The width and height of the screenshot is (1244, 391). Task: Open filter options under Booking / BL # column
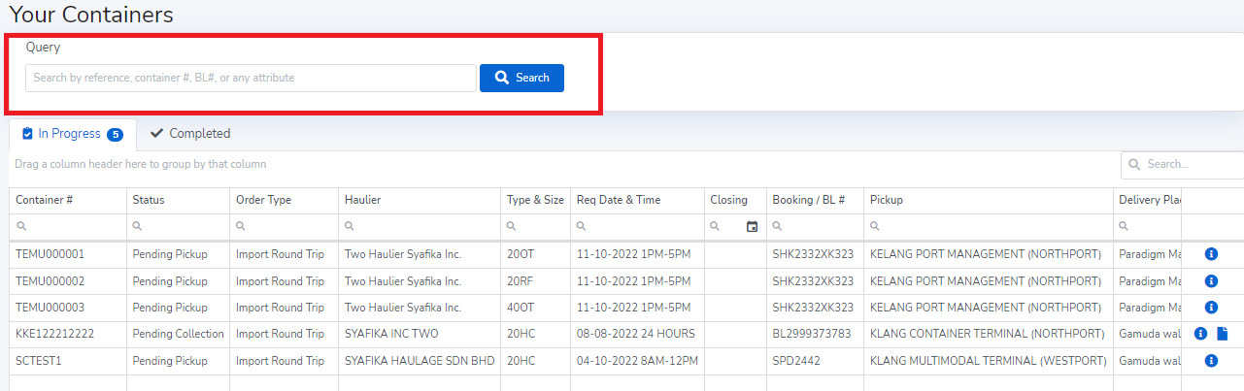tap(778, 227)
